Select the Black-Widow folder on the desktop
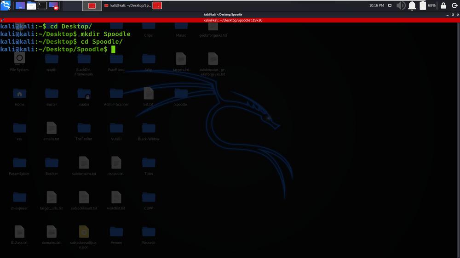Image resolution: width=460 pixels, height=258 pixels. click(149, 131)
